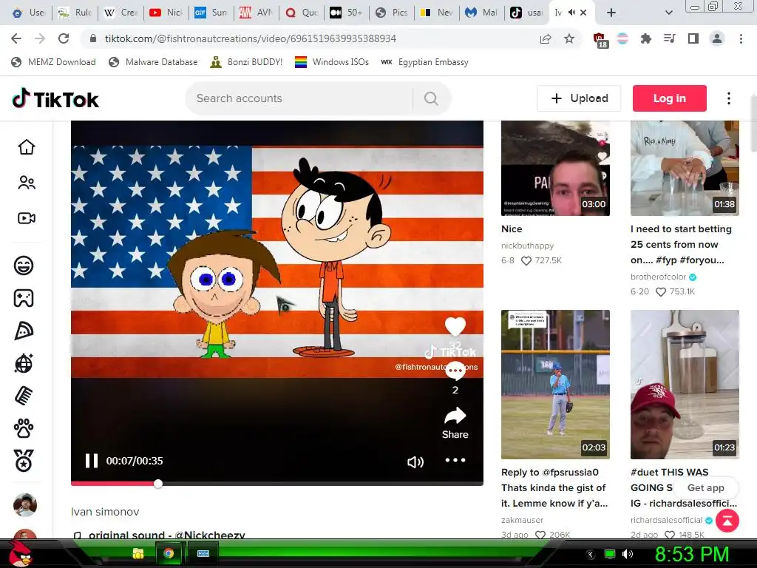Open the LIVE video camera sidebar icon
The width and height of the screenshot is (757, 568).
27,218
